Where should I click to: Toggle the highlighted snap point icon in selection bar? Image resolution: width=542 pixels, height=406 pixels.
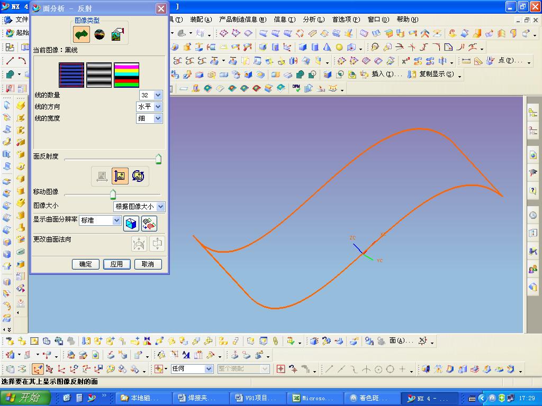(38, 369)
